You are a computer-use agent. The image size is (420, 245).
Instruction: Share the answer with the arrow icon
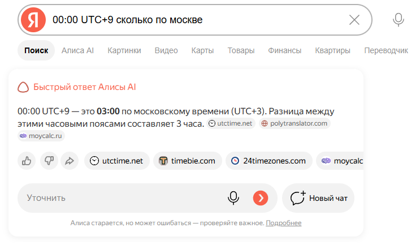pyautogui.click(x=70, y=161)
